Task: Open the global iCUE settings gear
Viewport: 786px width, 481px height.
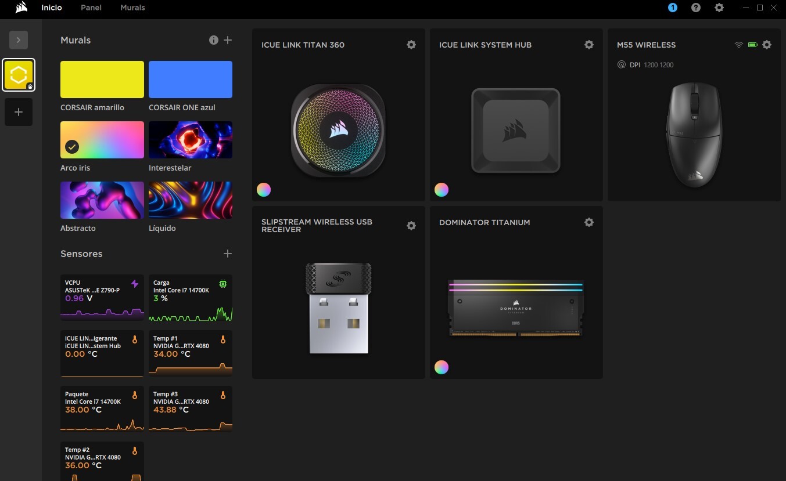Action: tap(719, 8)
